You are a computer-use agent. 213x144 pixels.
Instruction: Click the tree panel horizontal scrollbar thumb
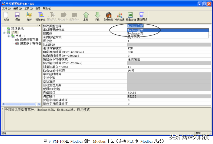click(20, 104)
